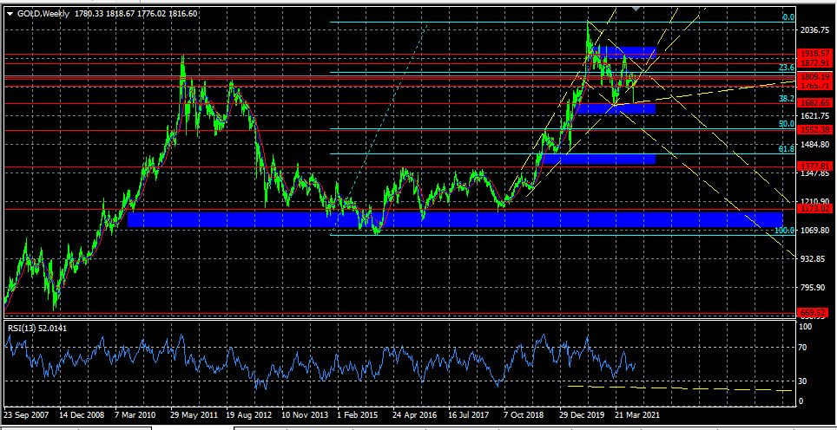Screen dimensions: 837x430
Task: Click the red 1918.57 price label
Action: pyautogui.click(x=815, y=54)
